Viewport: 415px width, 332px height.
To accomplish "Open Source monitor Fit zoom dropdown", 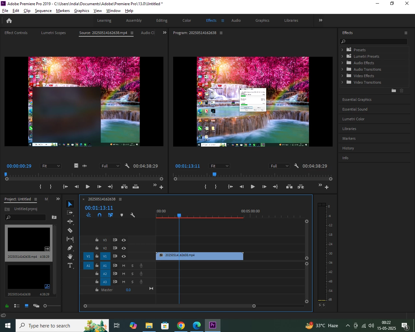I will 51,166.
